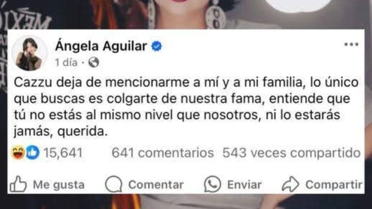View the 543 veces compartido list
Image resolution: width=372 pixels, height=209 pixels.
click(292, 153)
